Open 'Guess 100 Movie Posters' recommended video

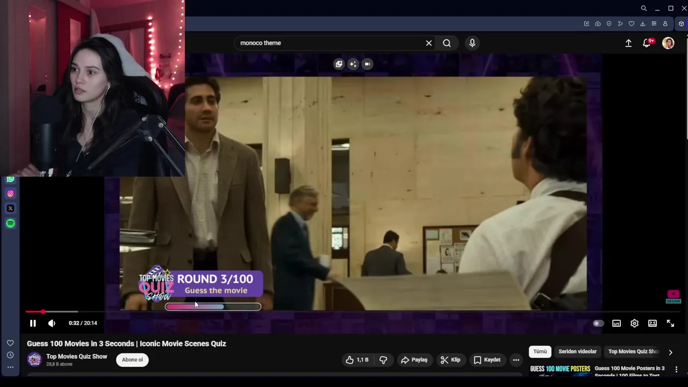[x=629, y=371]
